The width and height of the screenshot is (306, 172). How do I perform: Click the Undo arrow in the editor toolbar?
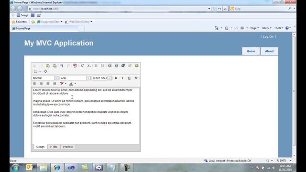point(62,66)
